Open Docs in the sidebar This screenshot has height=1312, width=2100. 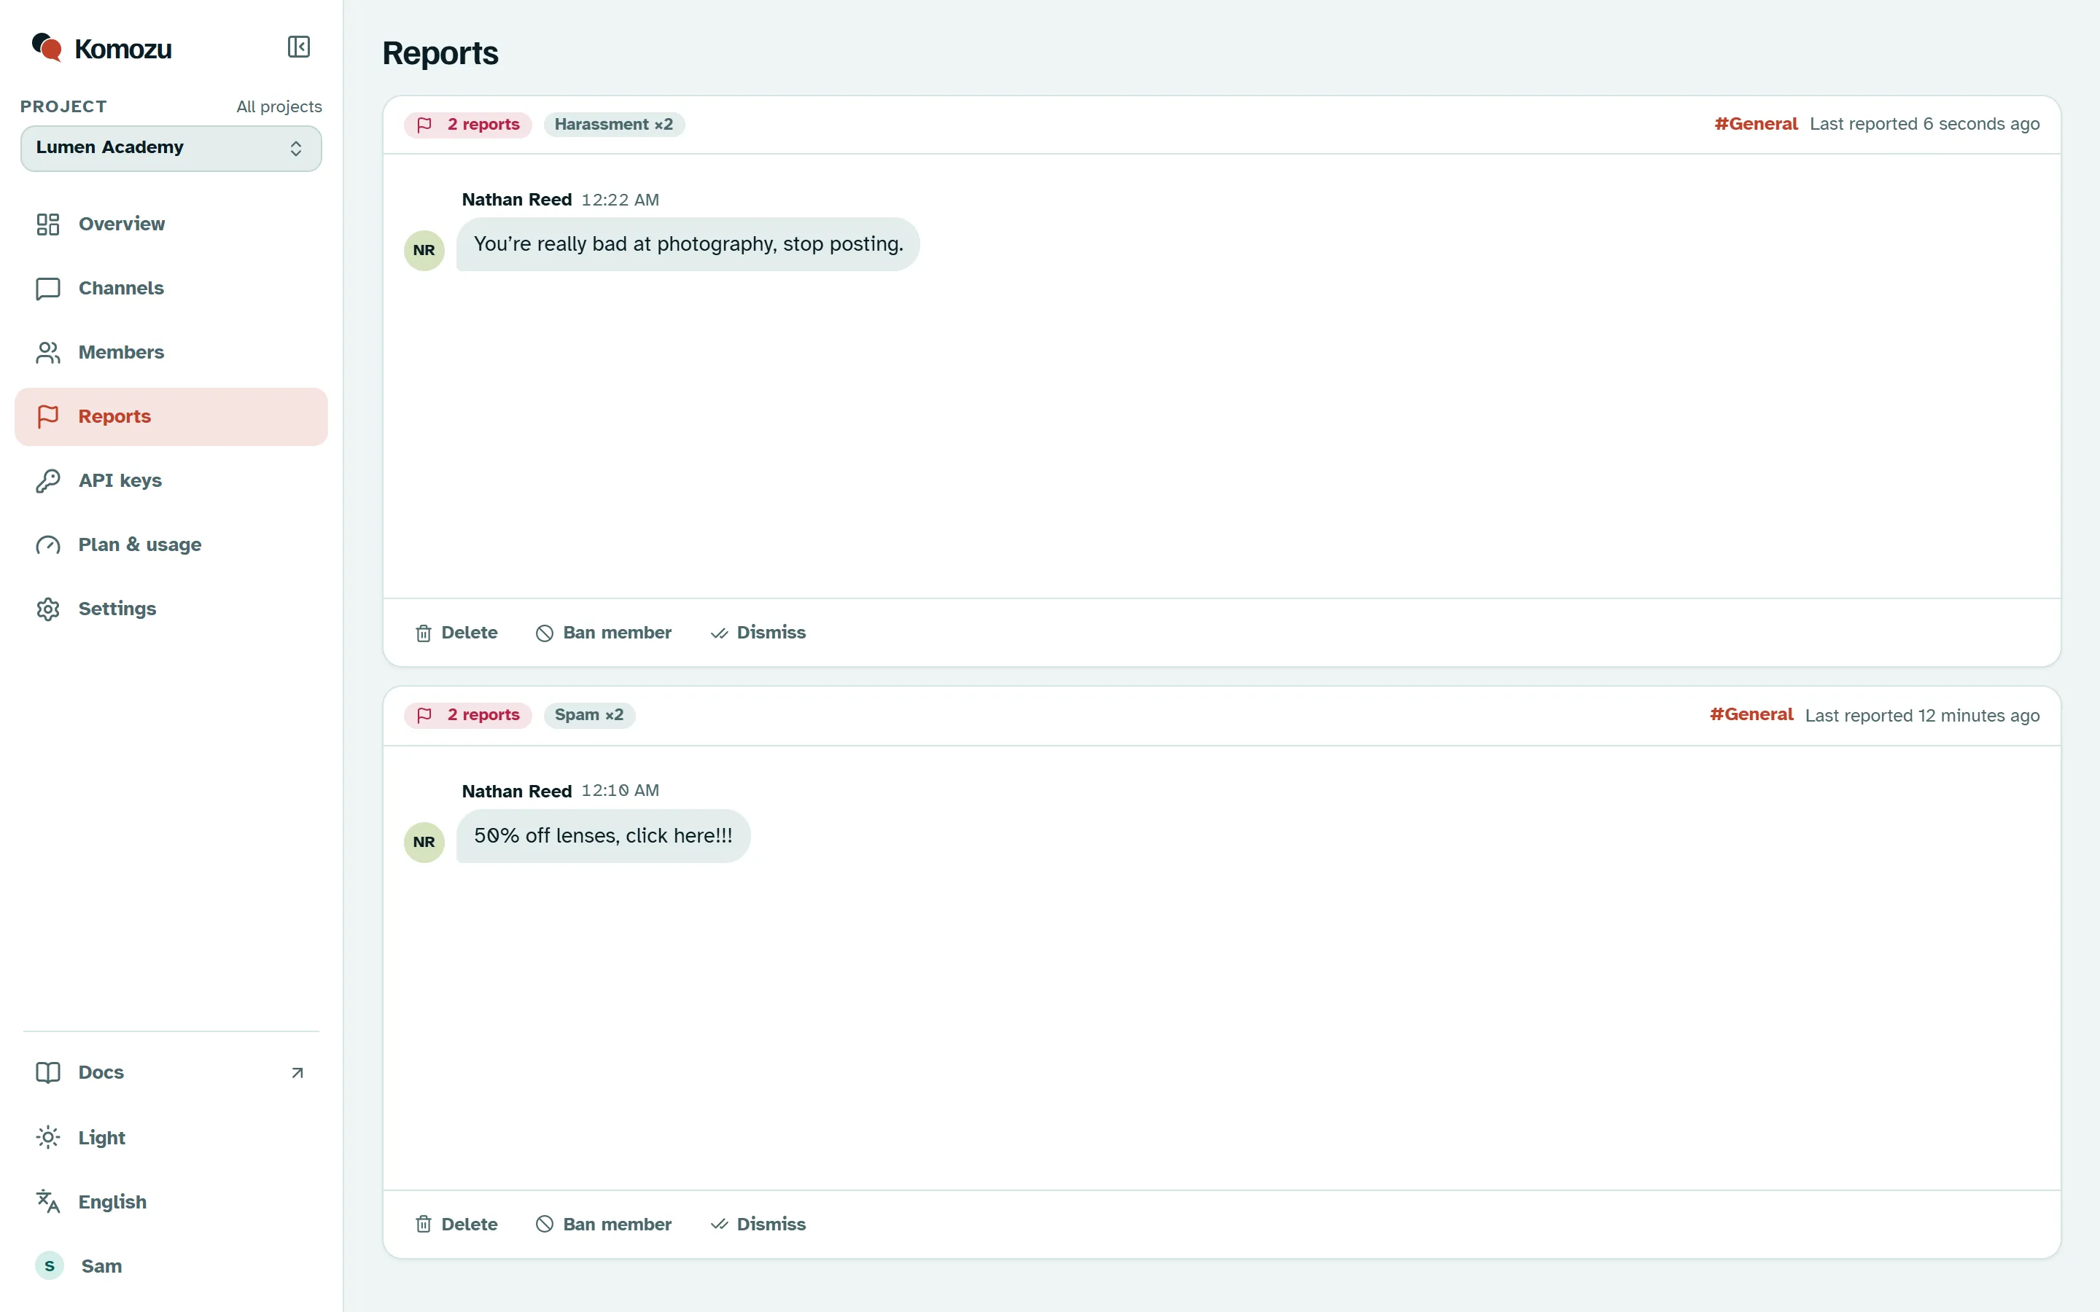(171, 1072)
